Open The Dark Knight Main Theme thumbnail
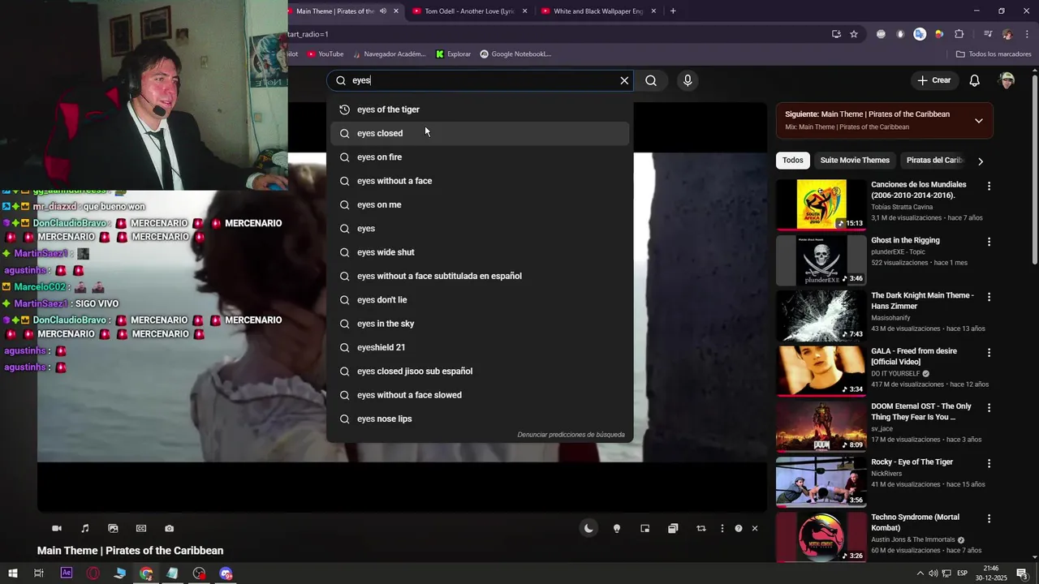 point(821,316)
